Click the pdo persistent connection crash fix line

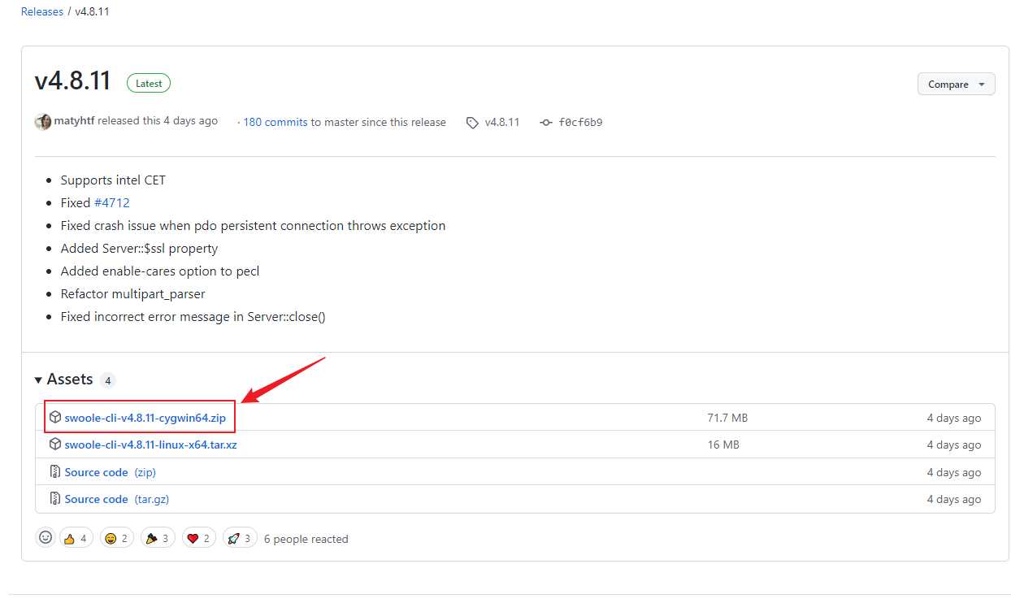click(x=253, y=225)
